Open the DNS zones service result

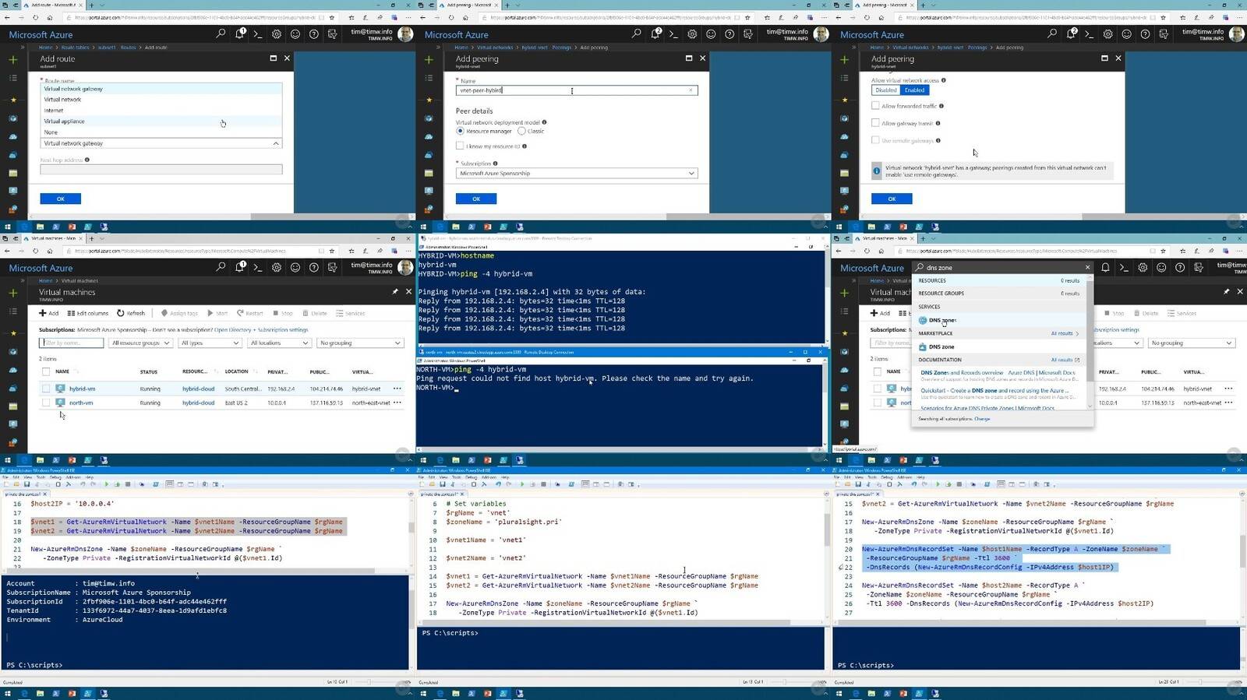click(941, 320)
